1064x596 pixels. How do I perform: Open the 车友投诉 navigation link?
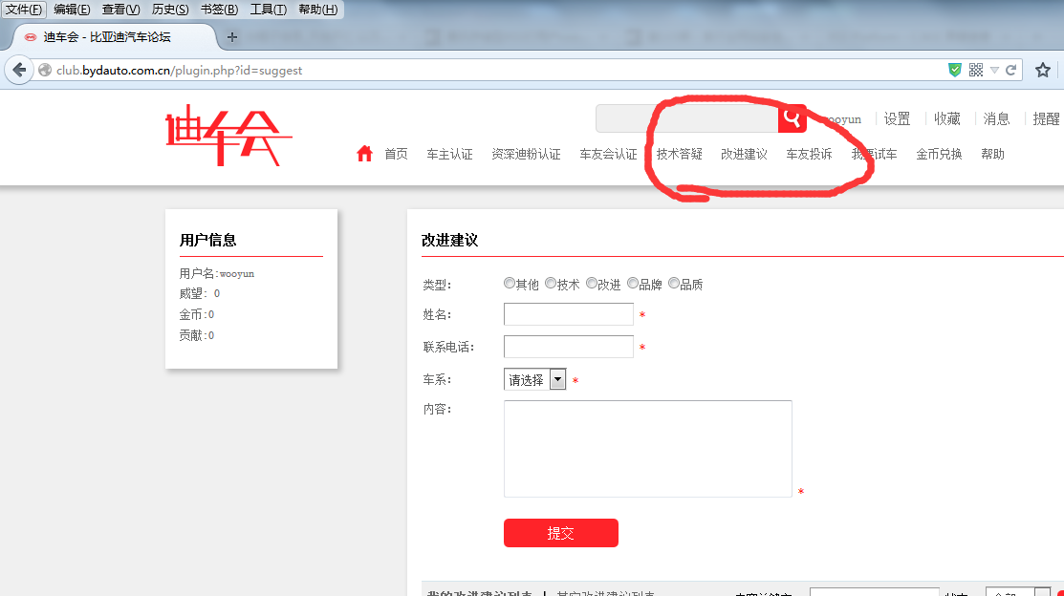pos(809,154)
